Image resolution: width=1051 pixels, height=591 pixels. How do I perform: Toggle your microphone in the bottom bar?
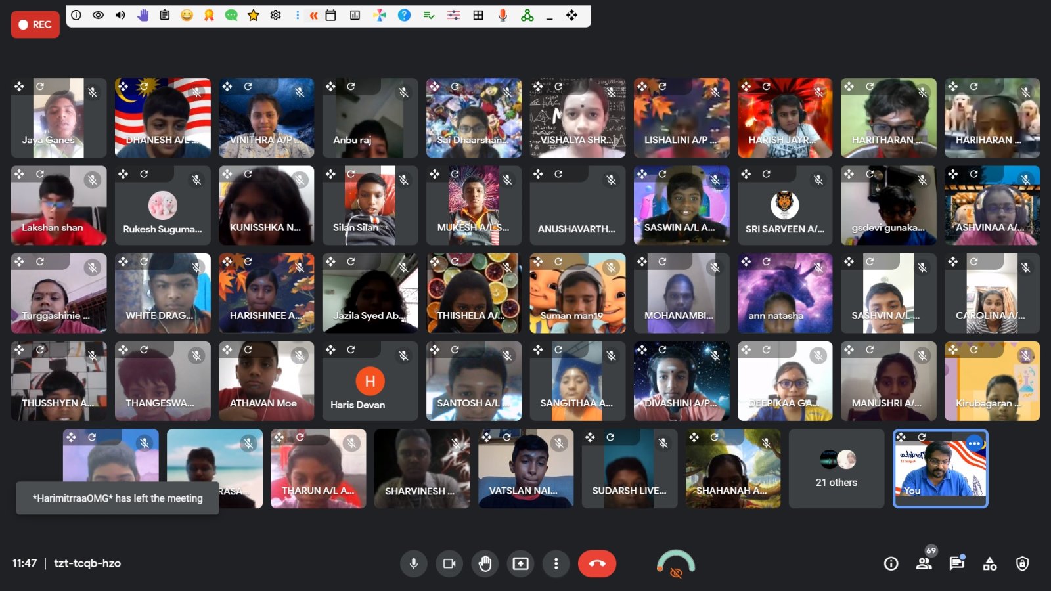[x=414, y=563]
